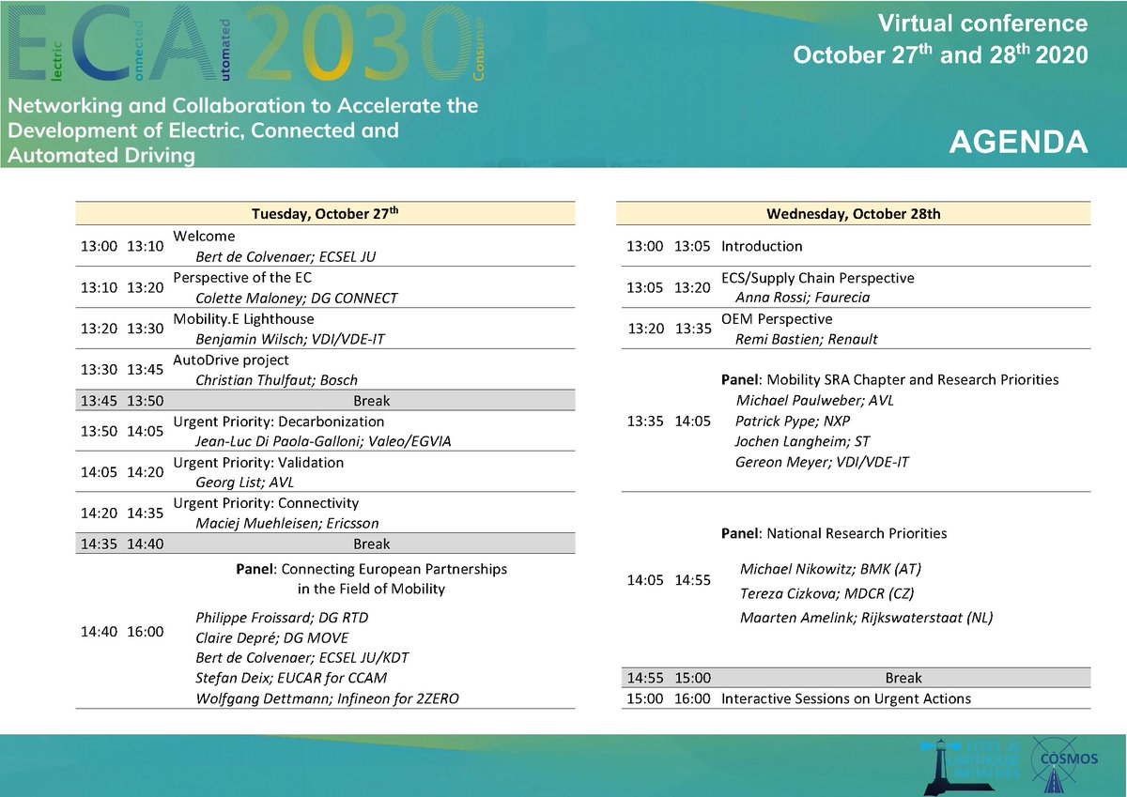Click speaker Georg List; AVL
This screenshot has width=1127, height=797.
point(244,483)
